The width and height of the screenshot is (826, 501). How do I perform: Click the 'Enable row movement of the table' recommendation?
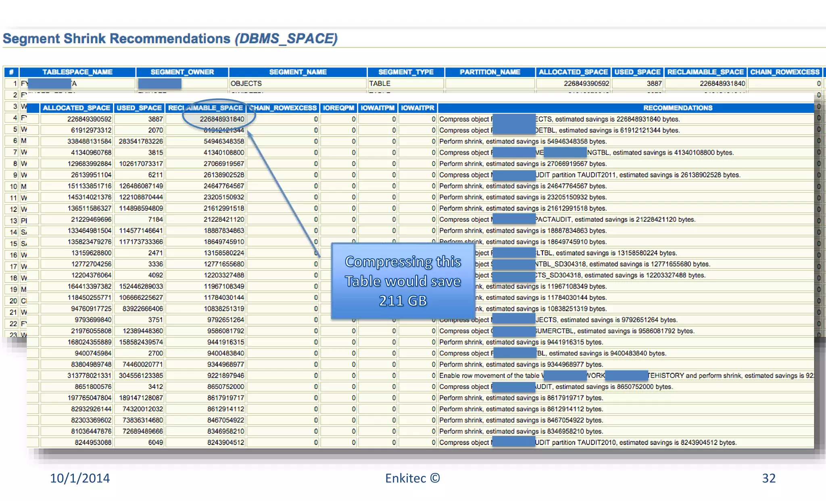click(489, 376)
